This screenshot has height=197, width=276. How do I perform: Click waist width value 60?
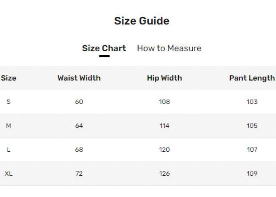[79, 102]
